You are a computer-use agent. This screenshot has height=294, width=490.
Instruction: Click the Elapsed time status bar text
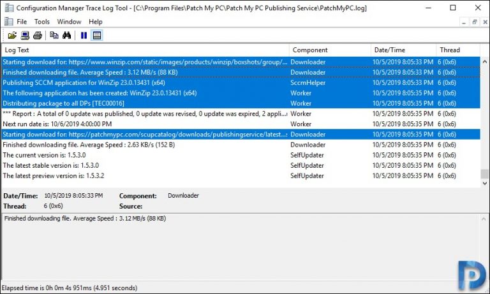(x=70, y=288)
